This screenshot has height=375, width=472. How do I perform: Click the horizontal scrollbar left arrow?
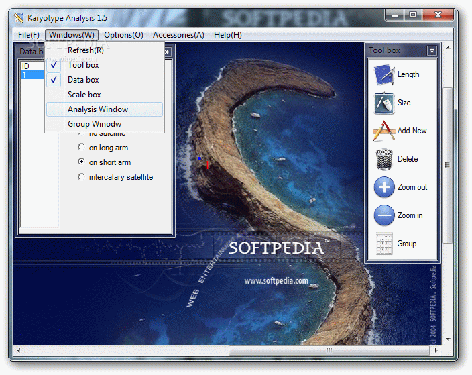[x=19, y=350]
